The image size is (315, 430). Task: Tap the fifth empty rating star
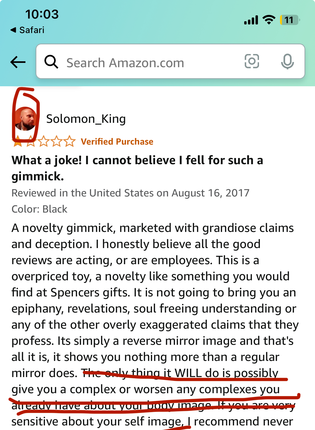(x=69, y=141)
